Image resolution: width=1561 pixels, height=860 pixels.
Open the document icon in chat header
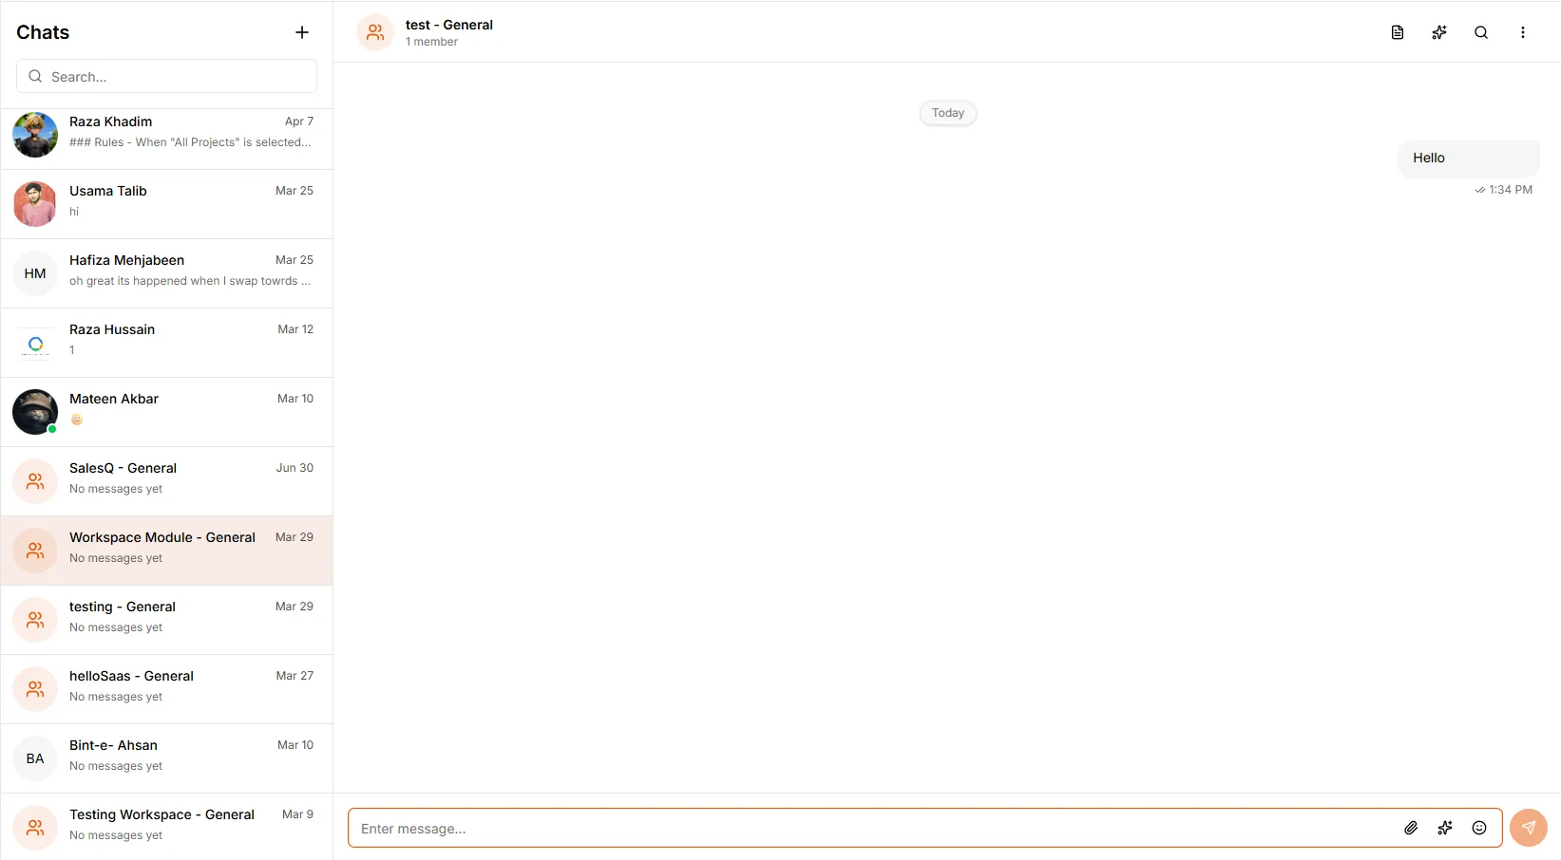[x=1398, y=32]
